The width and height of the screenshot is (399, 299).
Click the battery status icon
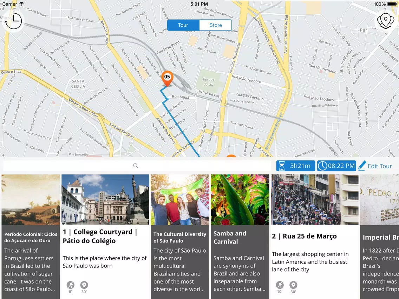click(x=391, y=4)
